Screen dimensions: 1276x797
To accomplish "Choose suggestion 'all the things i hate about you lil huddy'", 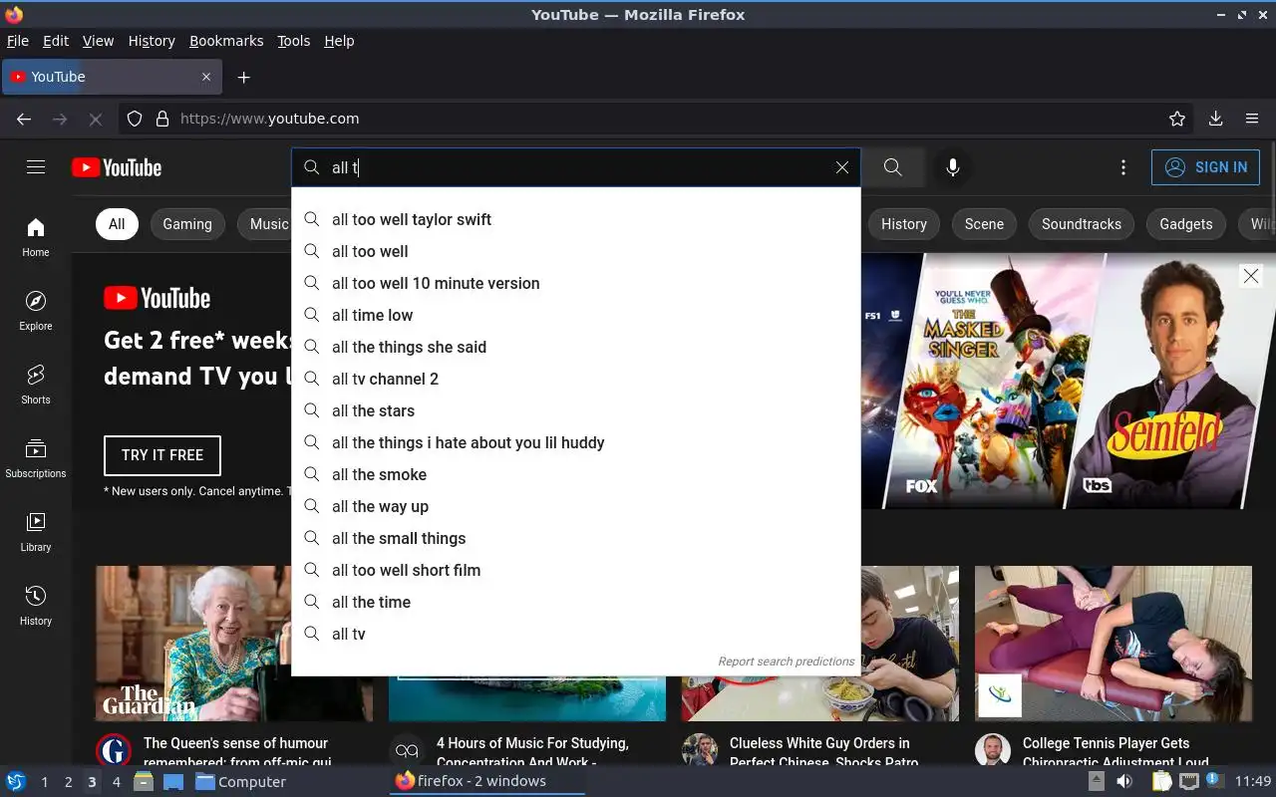I will pyautogui.click(x=576, y=442).
